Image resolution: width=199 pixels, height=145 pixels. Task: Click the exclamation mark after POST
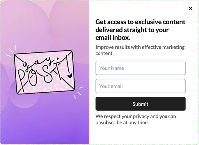tap(69, 67)
